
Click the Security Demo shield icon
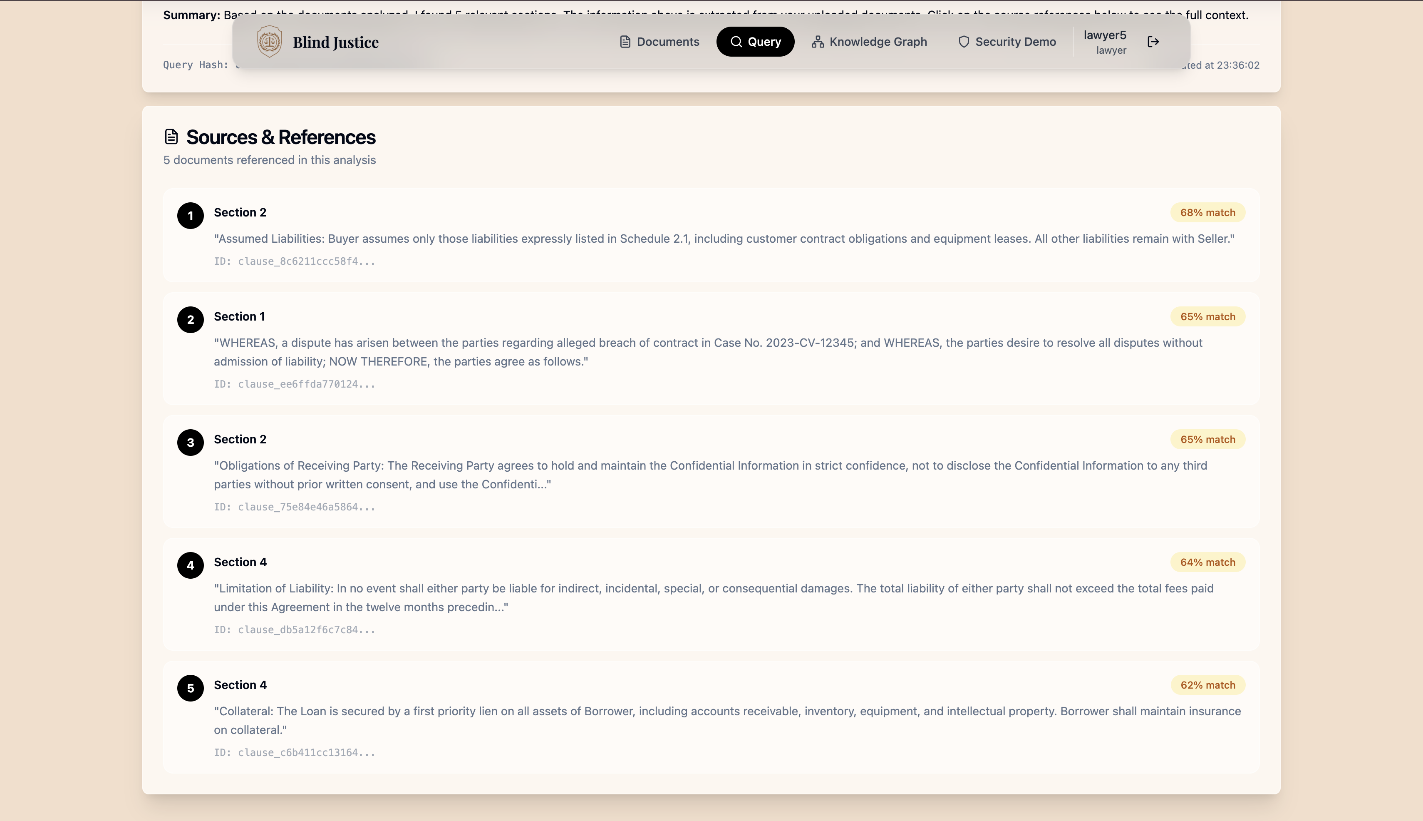tap(964, 42)
